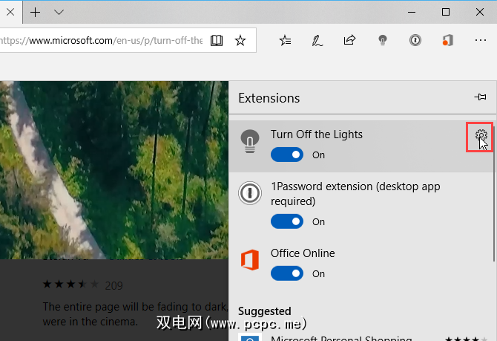Pin the Extensions pane
497x341 pixels.
tap(480, 97)
